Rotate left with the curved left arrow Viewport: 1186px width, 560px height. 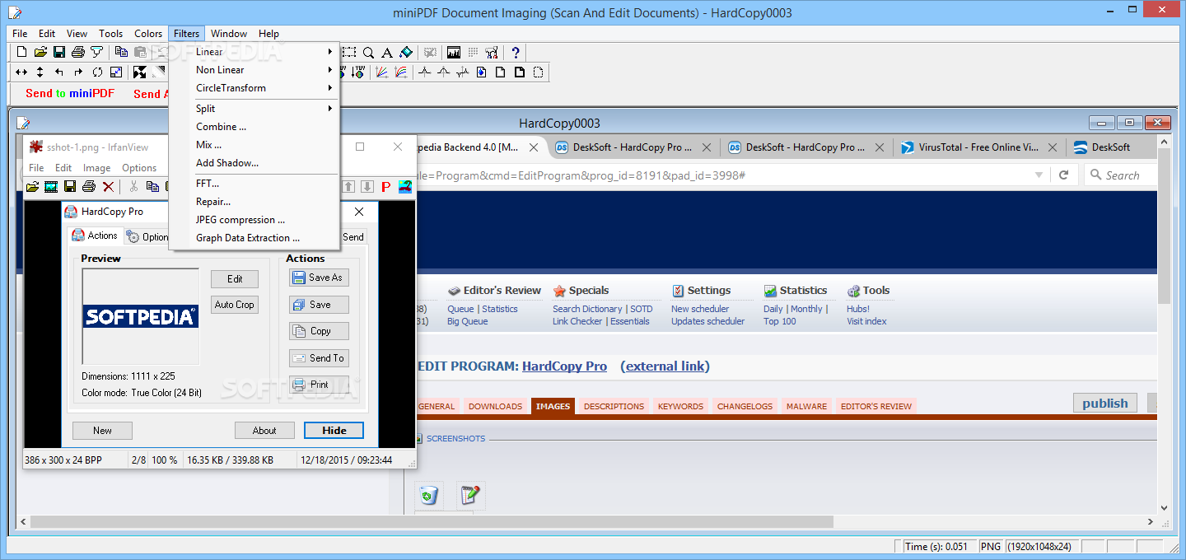click(x=59, y=72)
